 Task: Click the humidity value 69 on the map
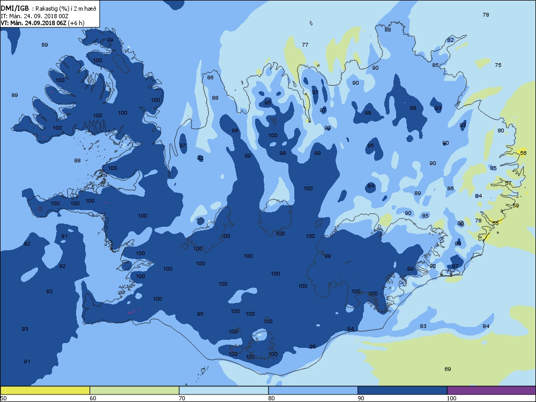(x=448, y=369)
